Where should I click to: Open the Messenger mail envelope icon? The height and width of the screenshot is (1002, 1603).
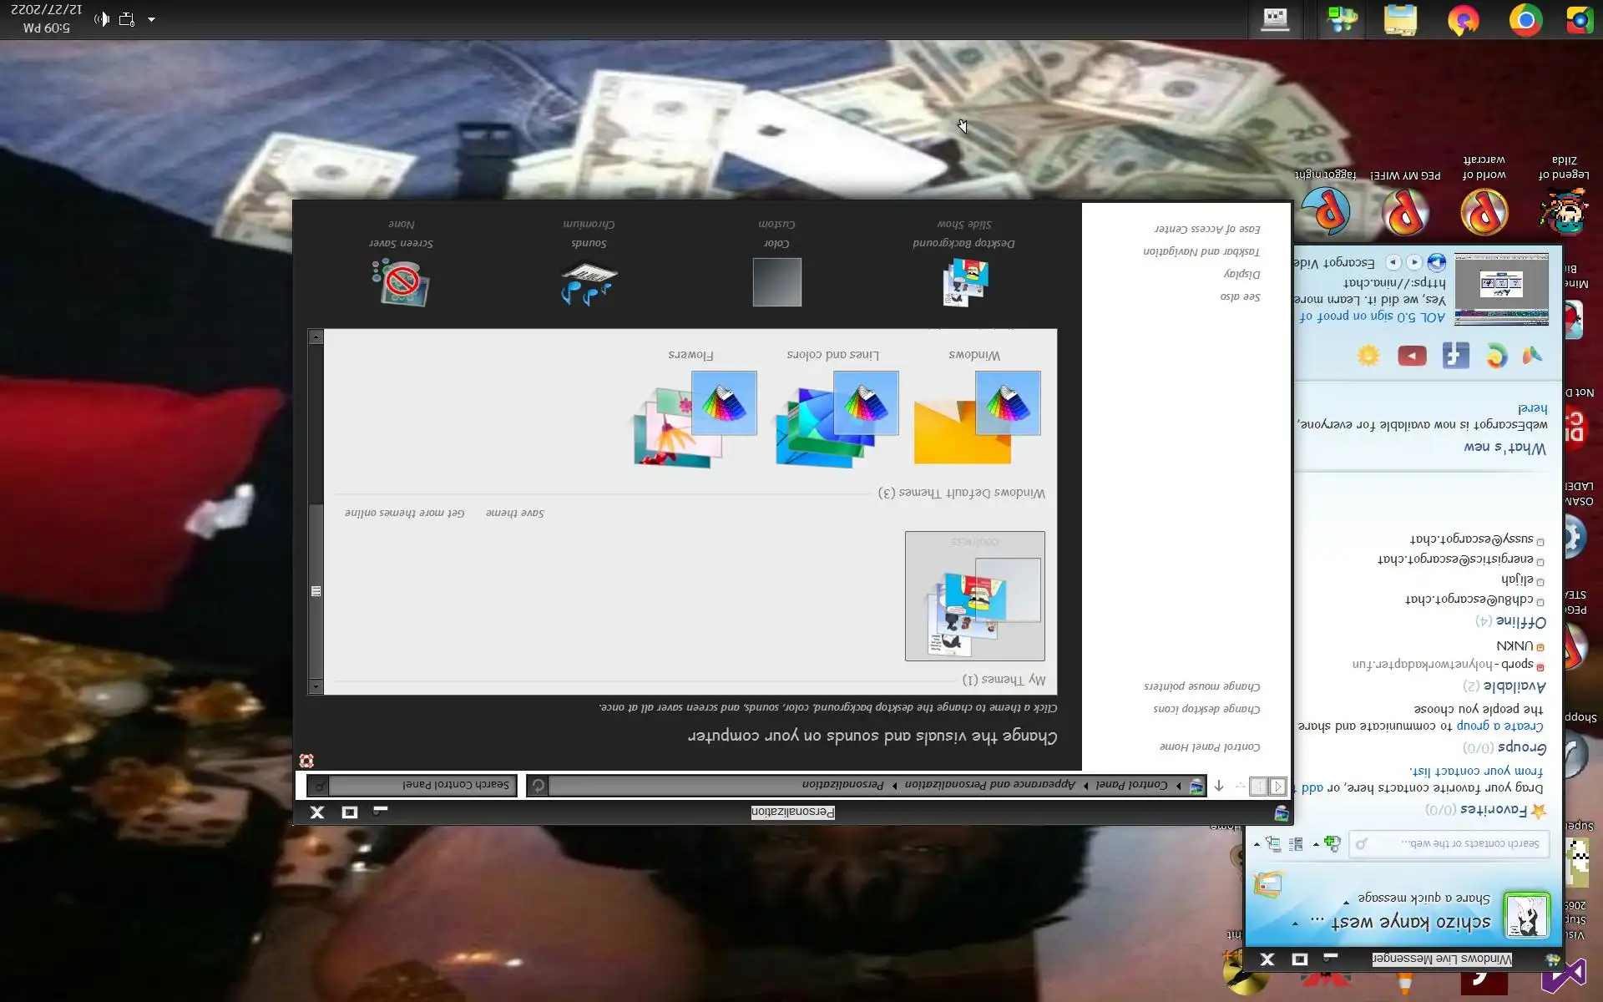[1267, 883]
